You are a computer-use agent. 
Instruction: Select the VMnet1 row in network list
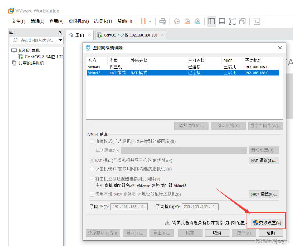[x=183, y=67]
